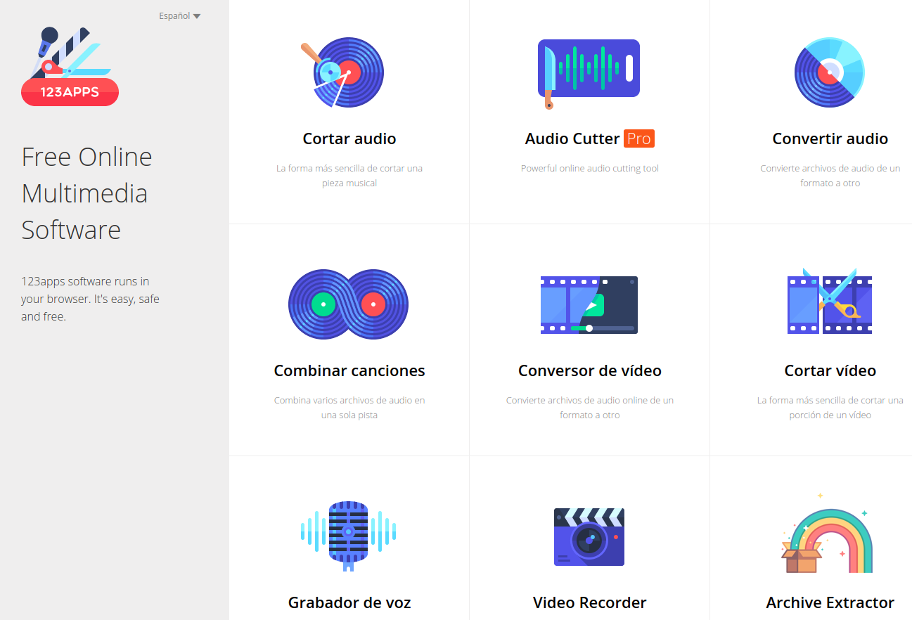Viewport: 912px width, 620px height.
Task: Open the Grabador de voz title link
Action: (x=349, y=602)
